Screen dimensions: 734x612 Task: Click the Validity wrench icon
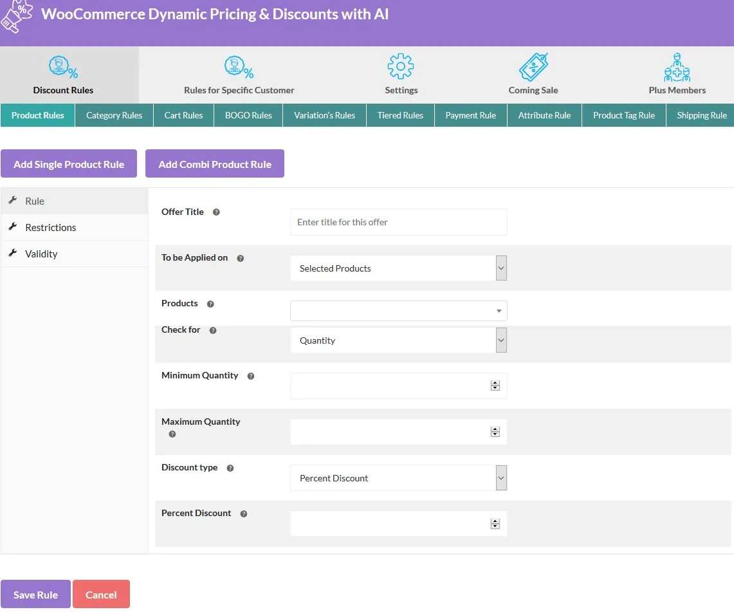tap(12, 253)
